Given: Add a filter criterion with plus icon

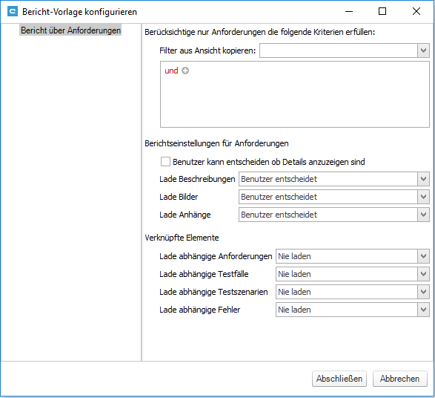Looking at the screenshot, I should click(x=185, y=71).
